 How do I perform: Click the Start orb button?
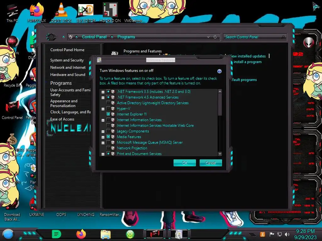[x=8, y=234]
